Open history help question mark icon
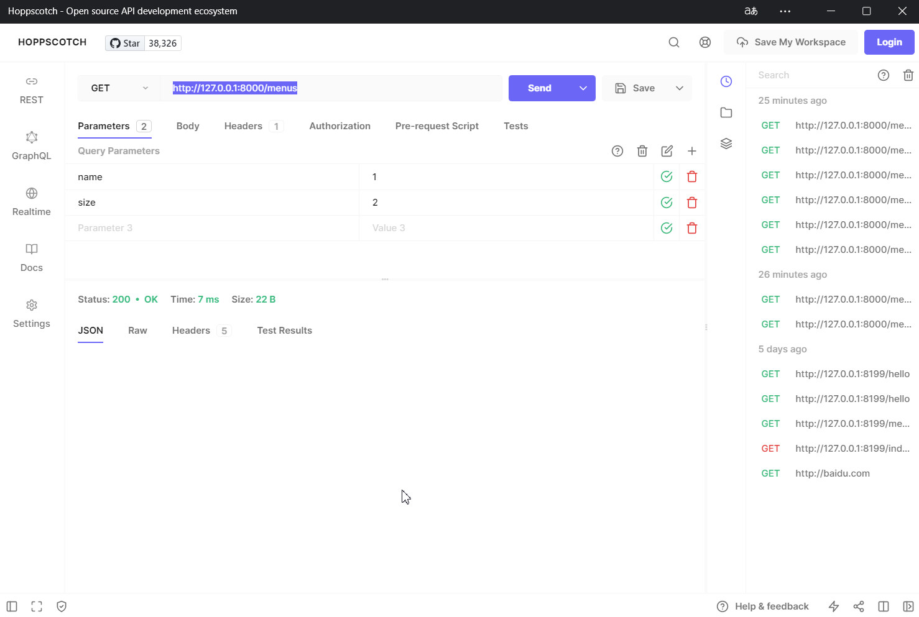 (x=884, y=75)
